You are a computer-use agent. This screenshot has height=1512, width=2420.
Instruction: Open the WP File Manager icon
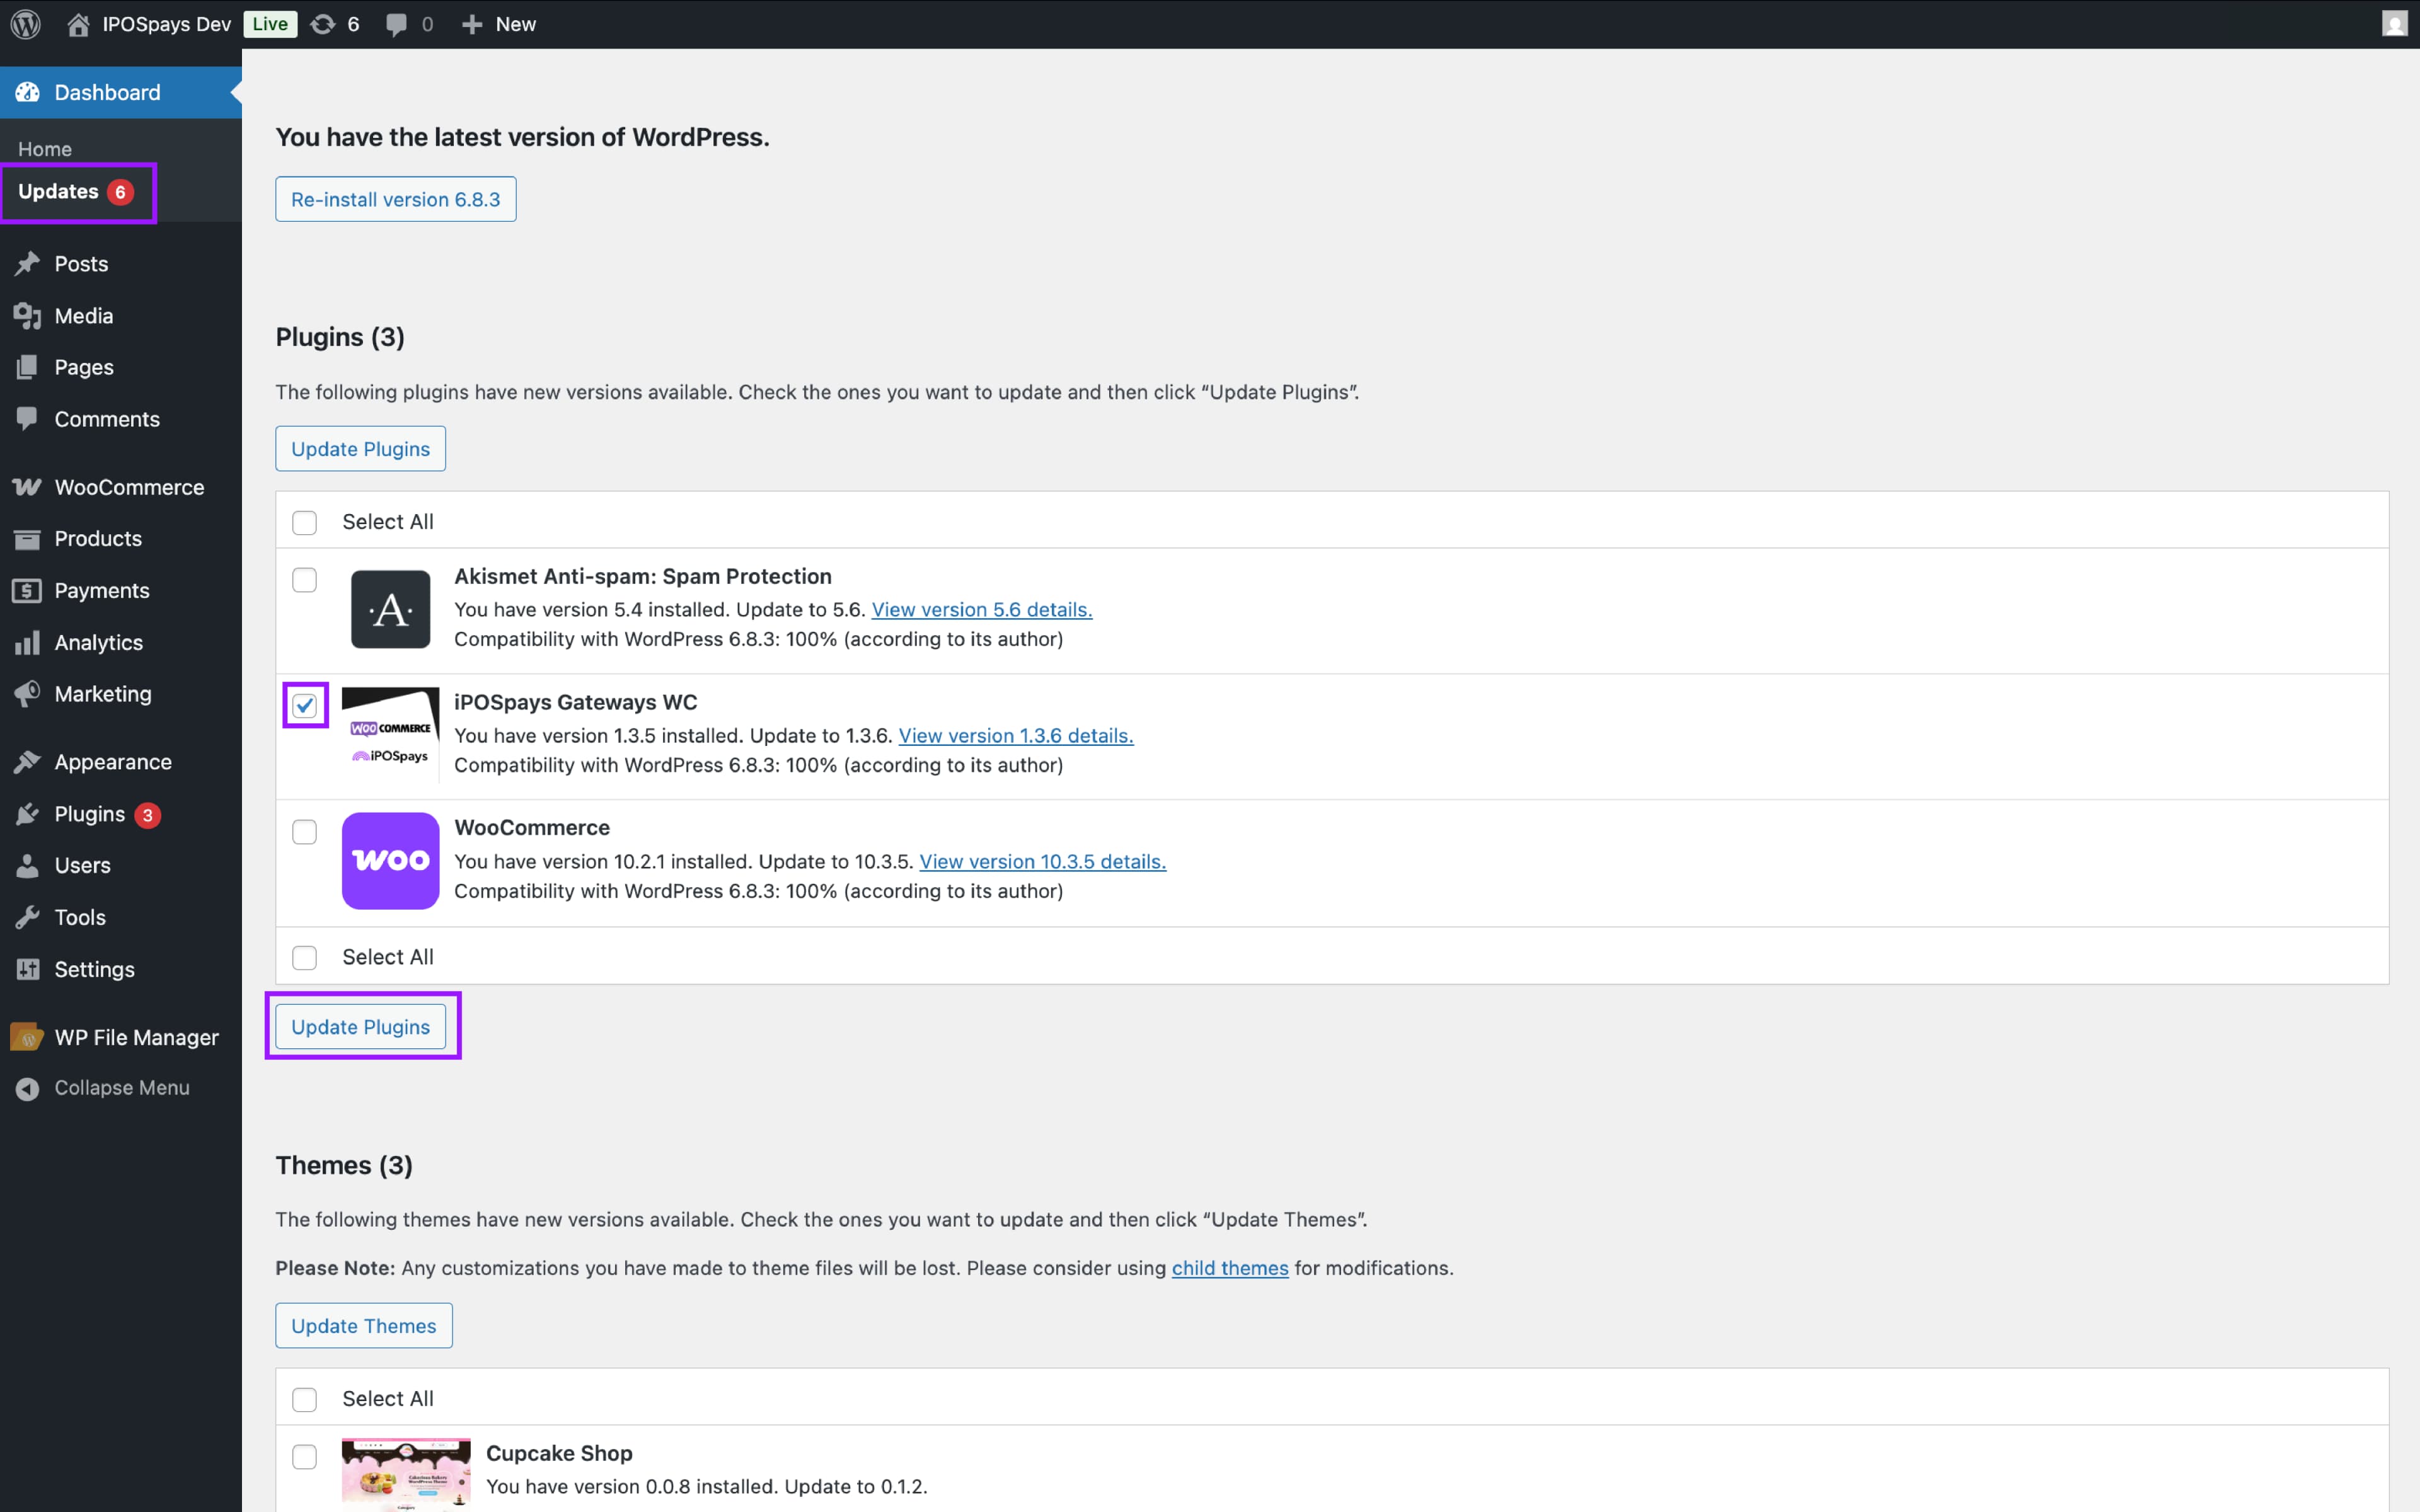click(27, 1037)
